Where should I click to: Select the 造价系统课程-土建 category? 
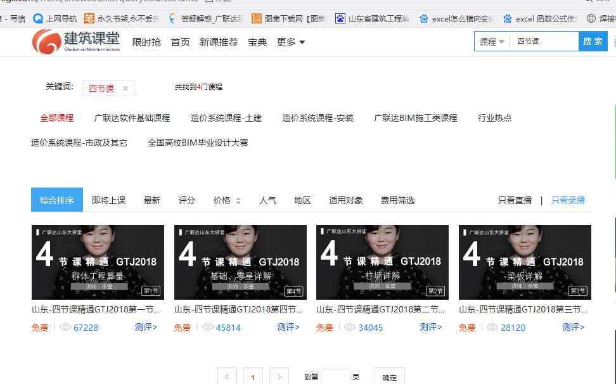(226, 118)
